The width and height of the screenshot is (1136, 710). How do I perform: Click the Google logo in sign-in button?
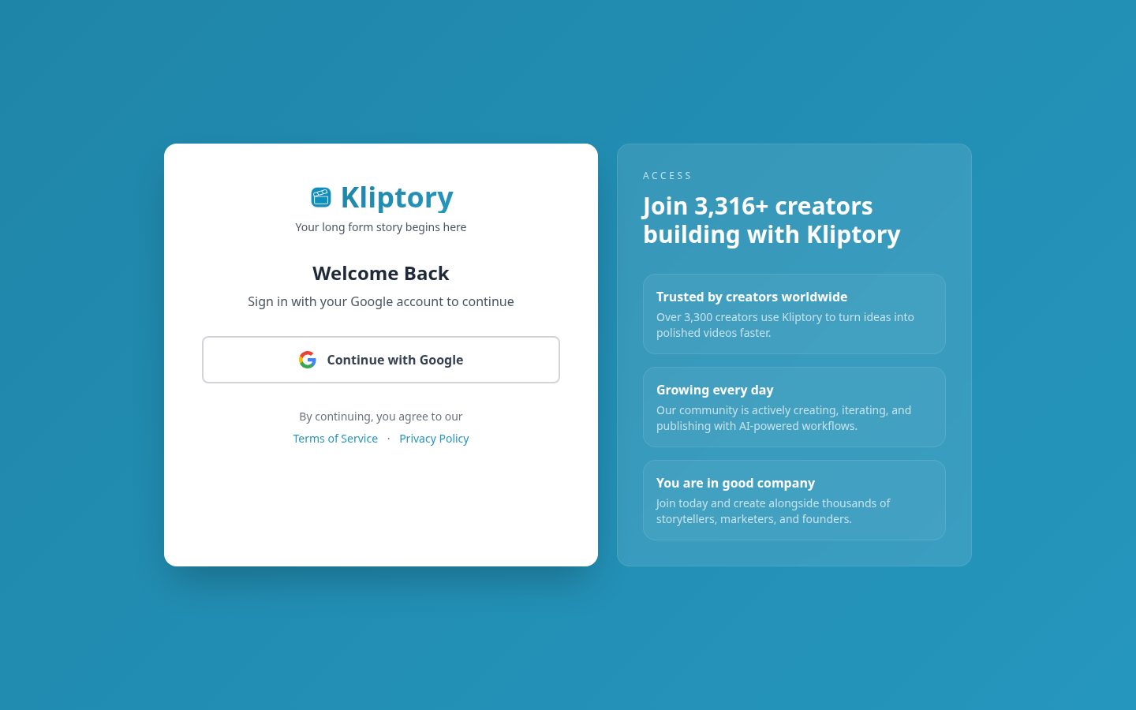308,360
